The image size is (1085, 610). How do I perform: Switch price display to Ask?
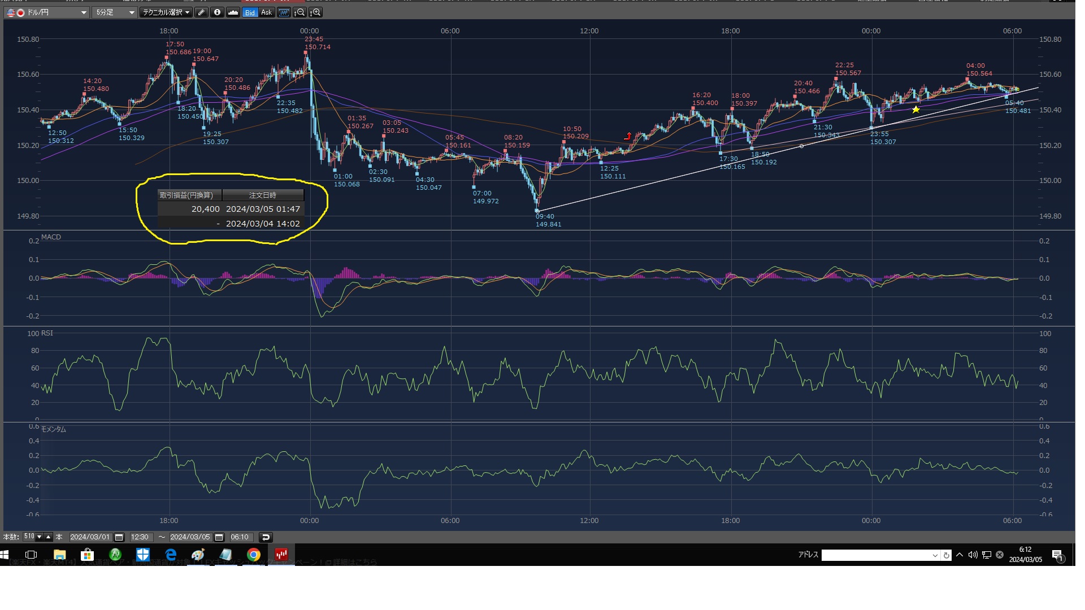266,12
